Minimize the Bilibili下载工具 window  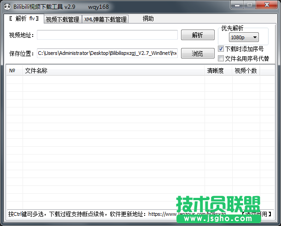[x=237, y=5]
